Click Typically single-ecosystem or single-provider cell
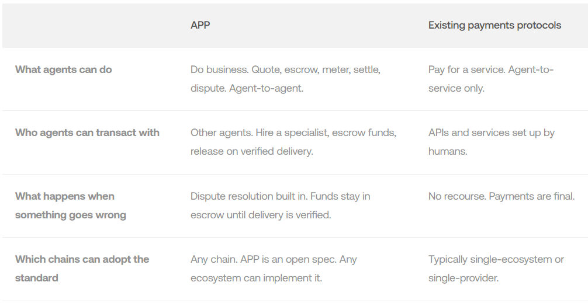The image size is (588, 303). click(x=496, y=269)
